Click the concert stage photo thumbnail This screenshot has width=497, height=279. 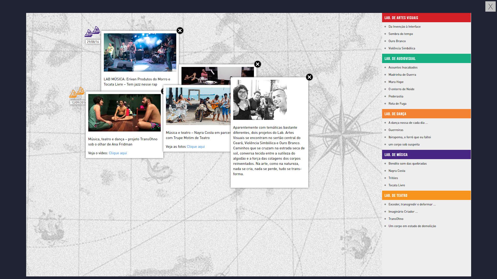[x=140, y=52]
